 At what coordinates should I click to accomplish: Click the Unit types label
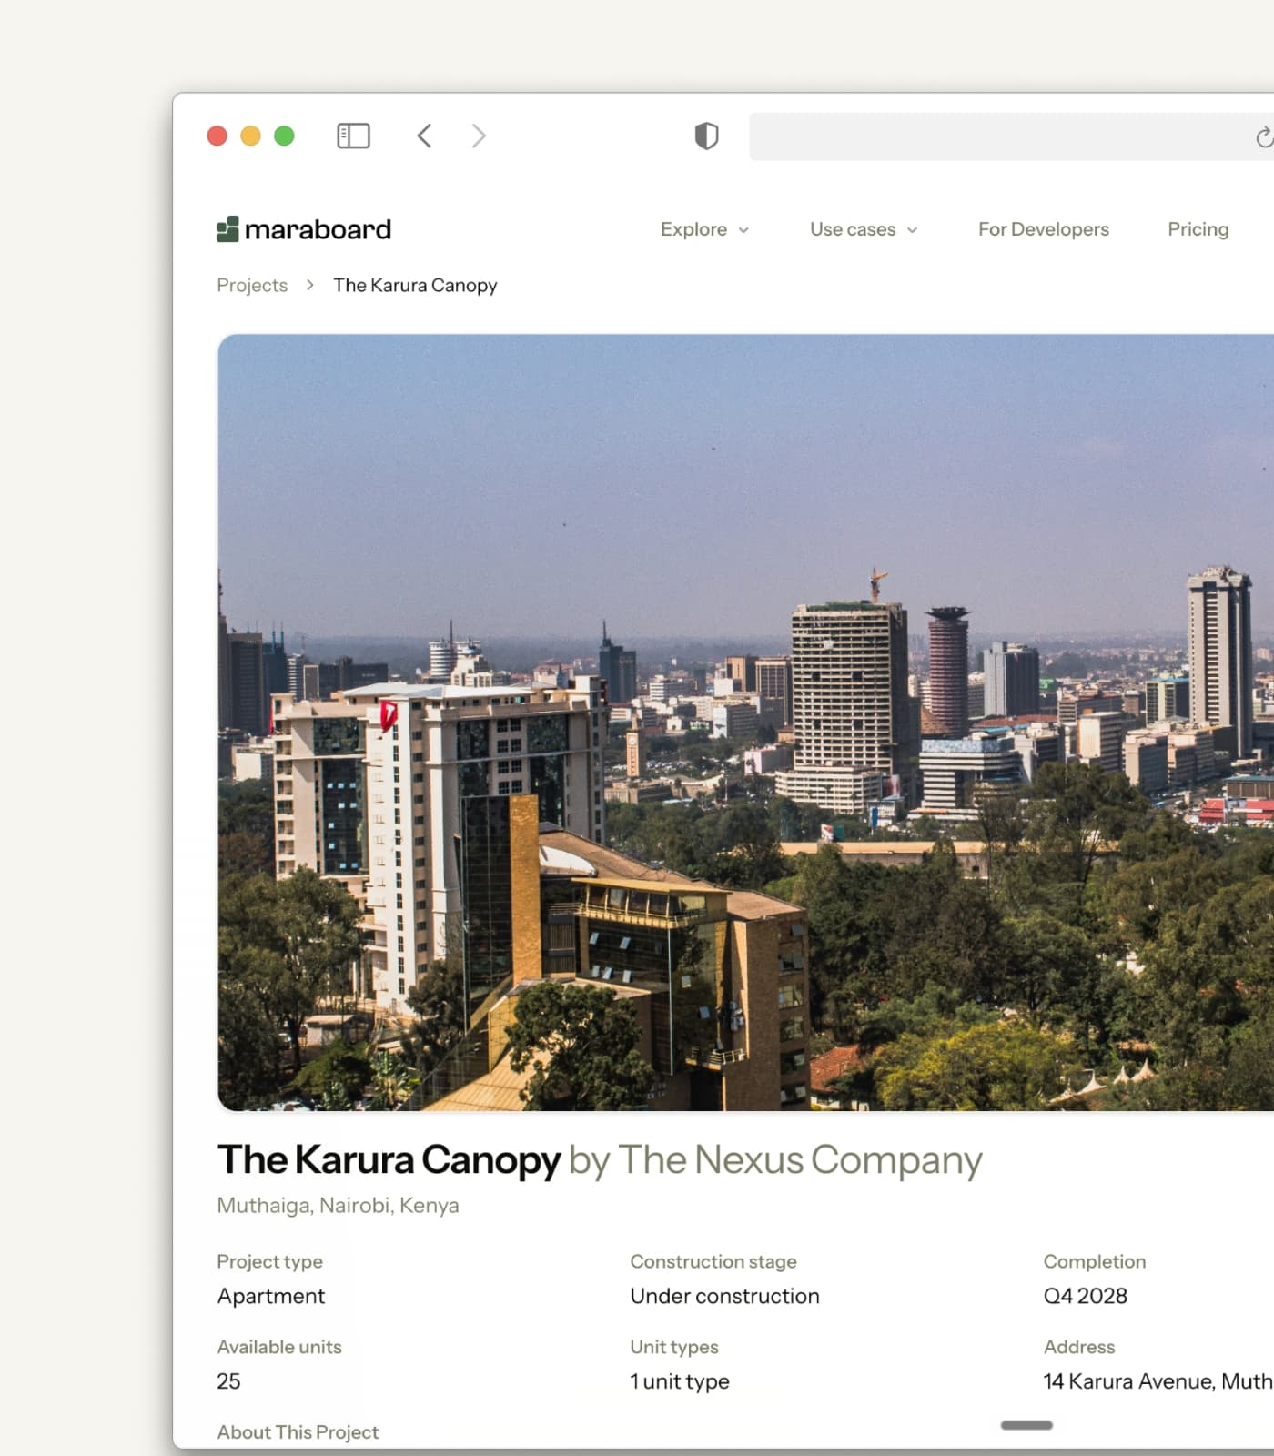click(674, 1347)
